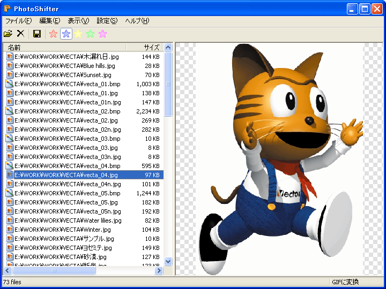Select the 木漏れ日.jpg file row
Image resolution: width=386 pixels, height=289 pixels.
(84, 57)
